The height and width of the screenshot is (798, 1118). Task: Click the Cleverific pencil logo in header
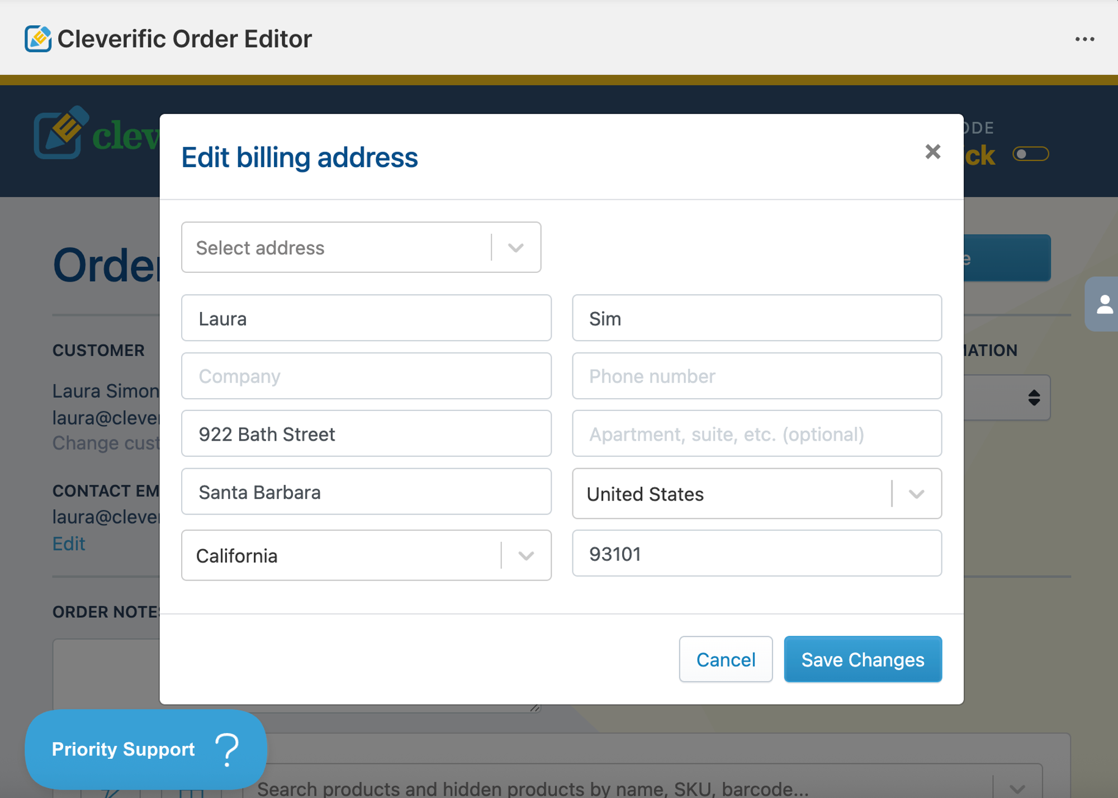pyautogui.click(x=61, y=133)
